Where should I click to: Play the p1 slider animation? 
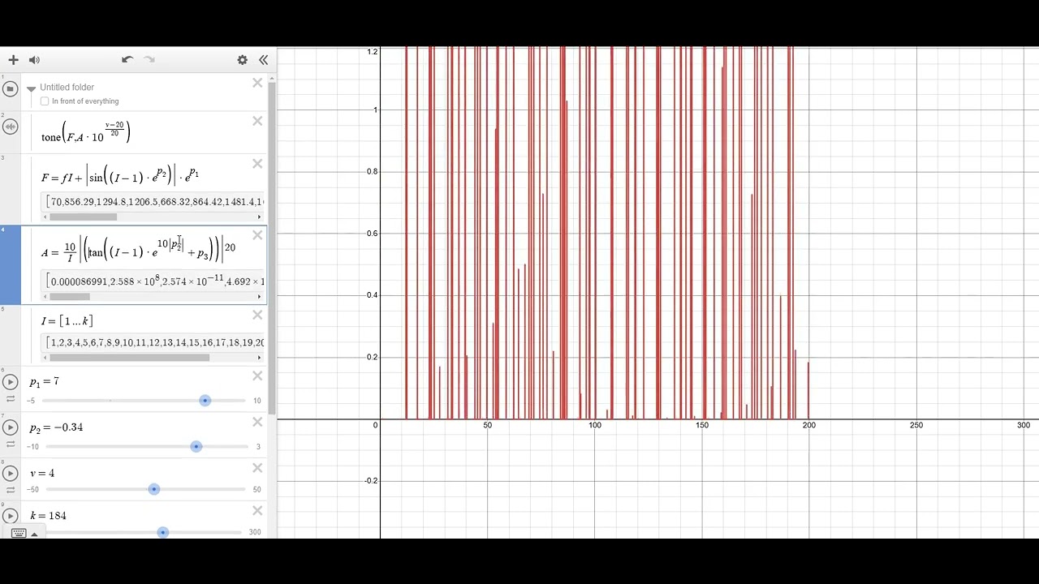point(11,382)
